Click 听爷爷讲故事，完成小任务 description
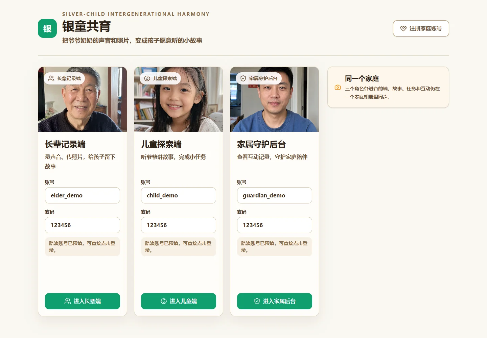The width and height of the screenshot is (487, 338). click(x=173, y=157)
